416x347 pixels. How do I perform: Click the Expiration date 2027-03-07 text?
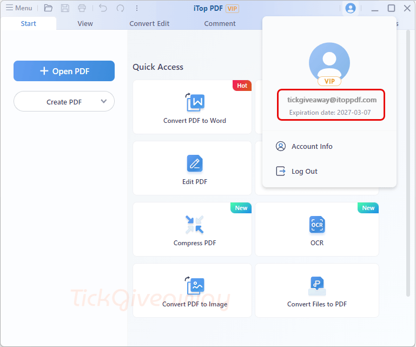tap(330, 113)
